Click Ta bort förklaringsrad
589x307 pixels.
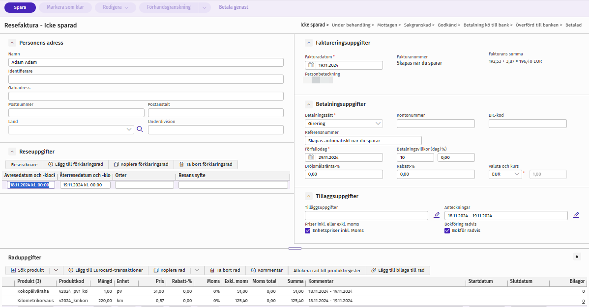point(206,164)
